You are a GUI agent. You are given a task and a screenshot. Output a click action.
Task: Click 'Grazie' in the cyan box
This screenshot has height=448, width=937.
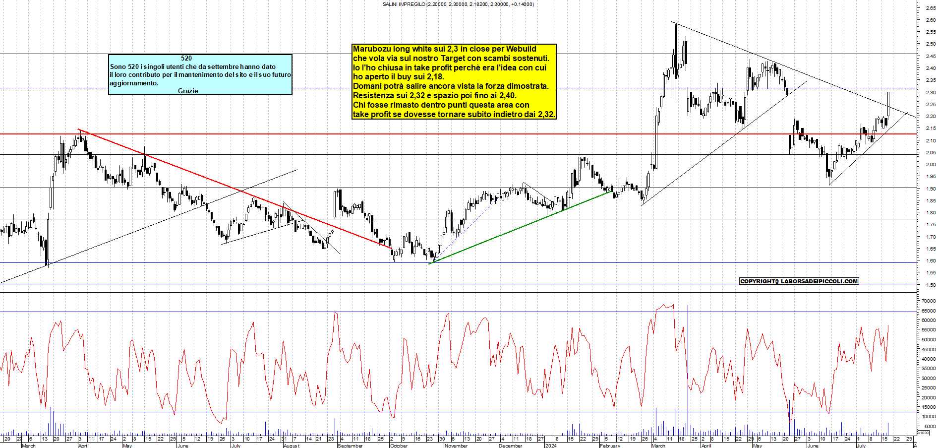[188, 91]
